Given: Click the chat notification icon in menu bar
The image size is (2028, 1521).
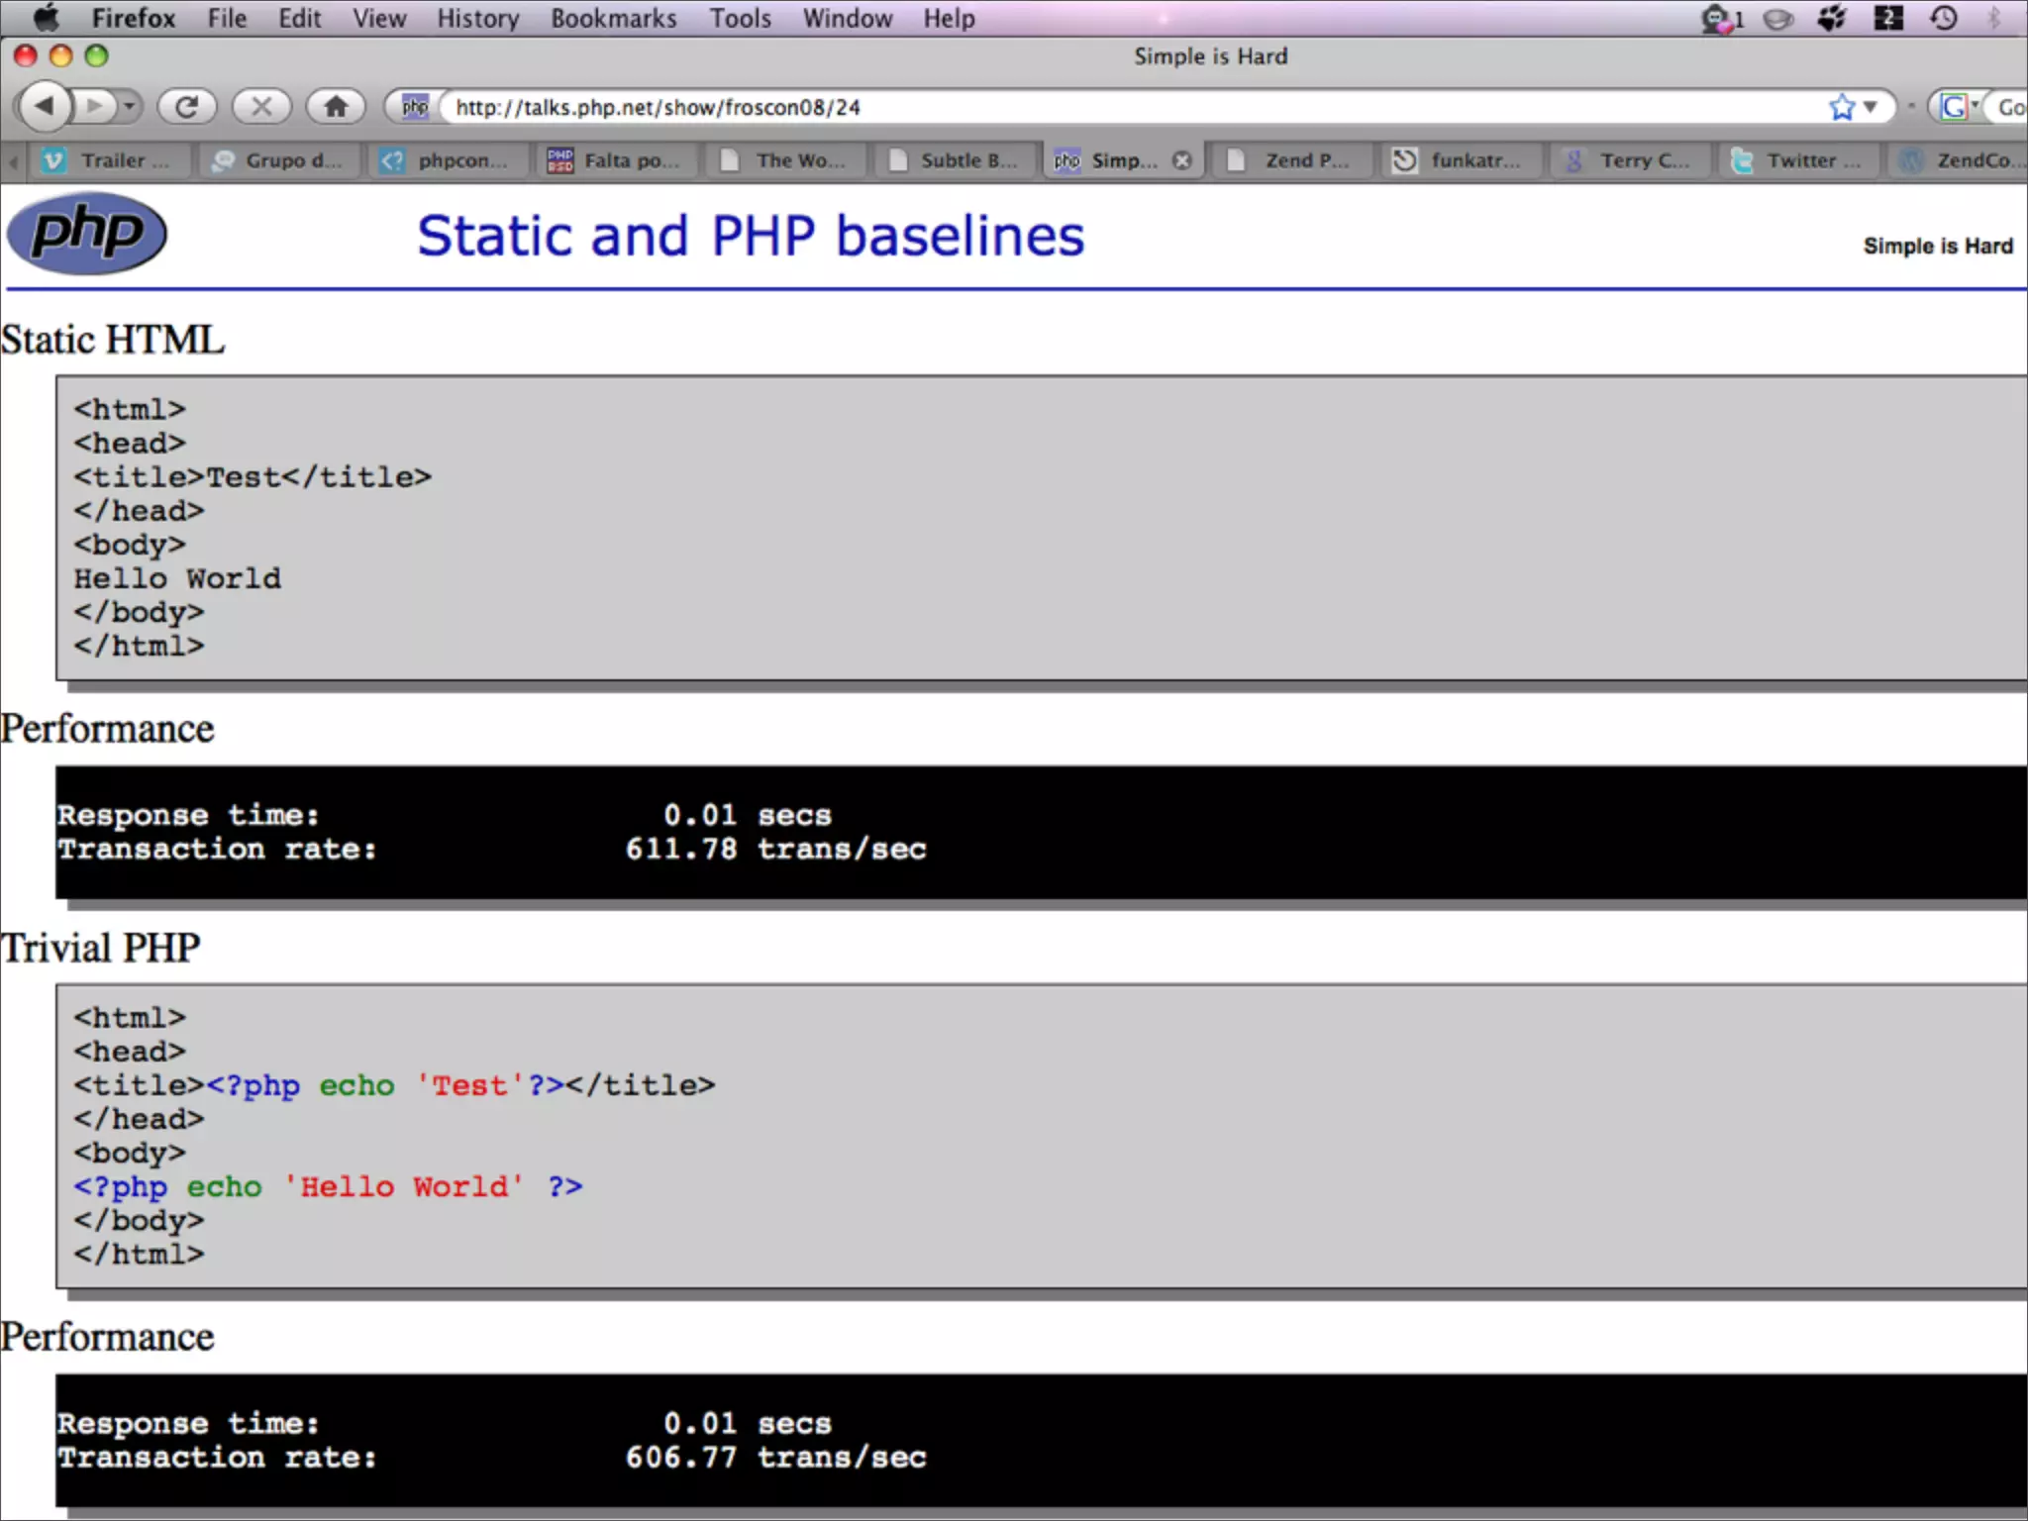Looking at the screenshot, I should pos(1722,19).
